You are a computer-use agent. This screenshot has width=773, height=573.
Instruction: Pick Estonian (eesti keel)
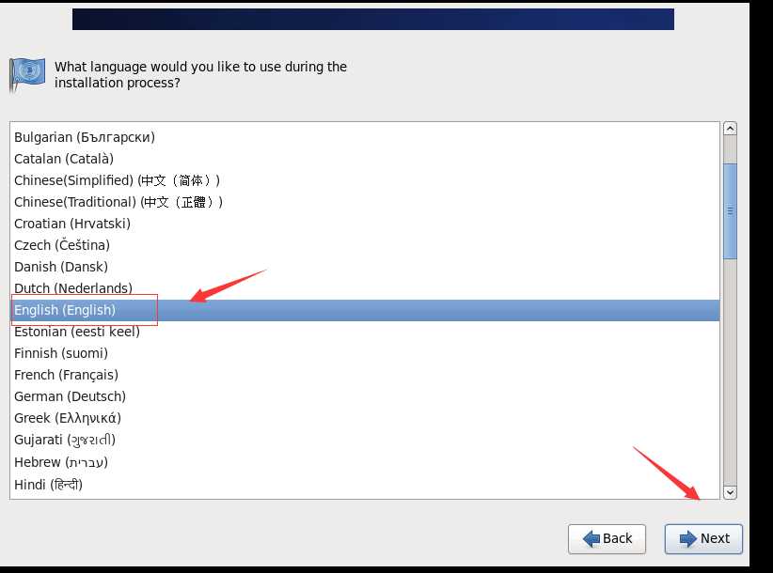(364, 332)
